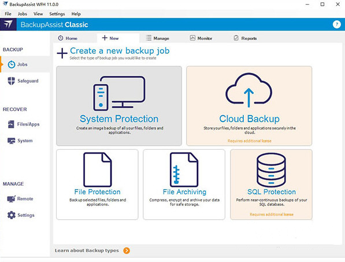345x262 pixels.
Task: Open the Jobs clock icon in sidebar
Action: [12, 65]
